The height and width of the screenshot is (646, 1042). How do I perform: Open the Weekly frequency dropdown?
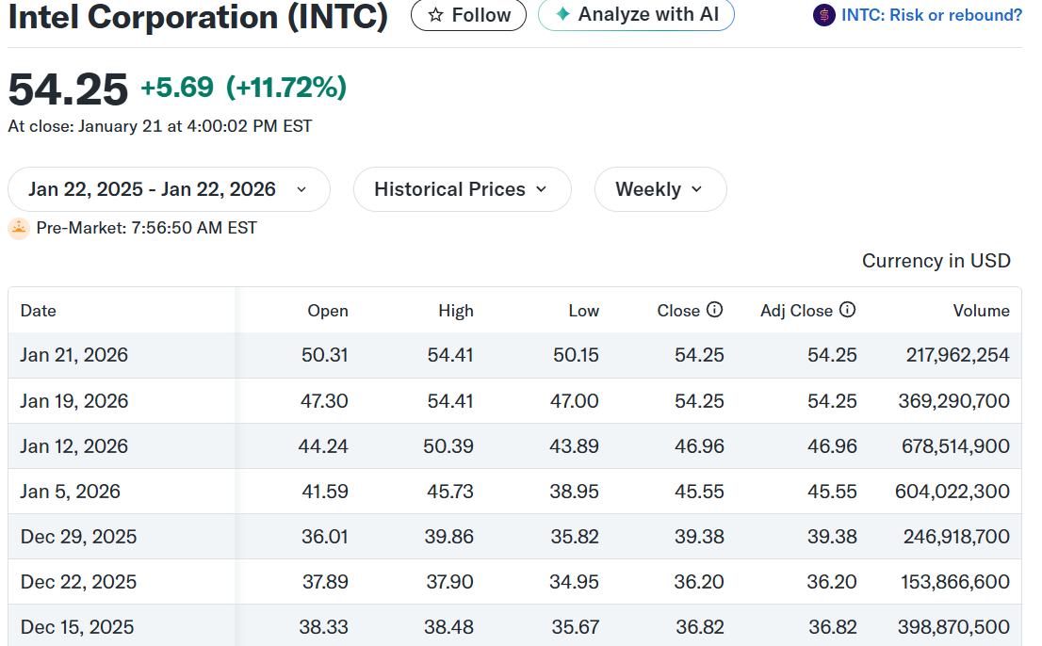point(659,189)
